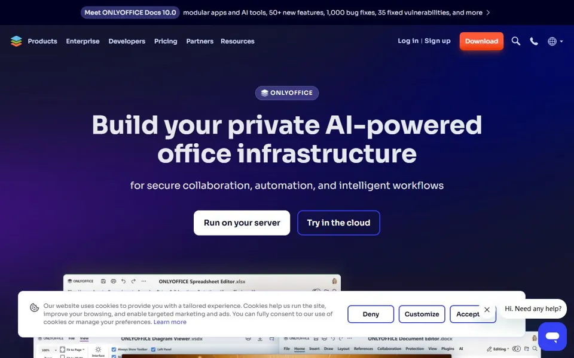Click the save icon in Spreadsheet Editor preview
The width and height of the screenshot is (574, 358).
(103, 281)
